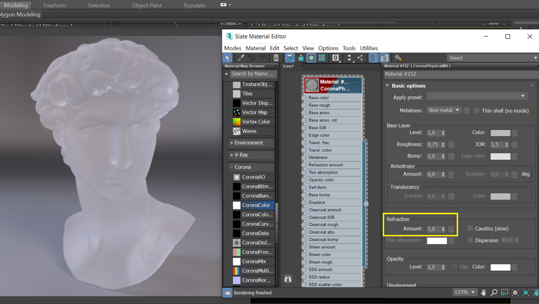Toggle the Dispersion checkbox

pyautogui.click(x=470, y=240)
